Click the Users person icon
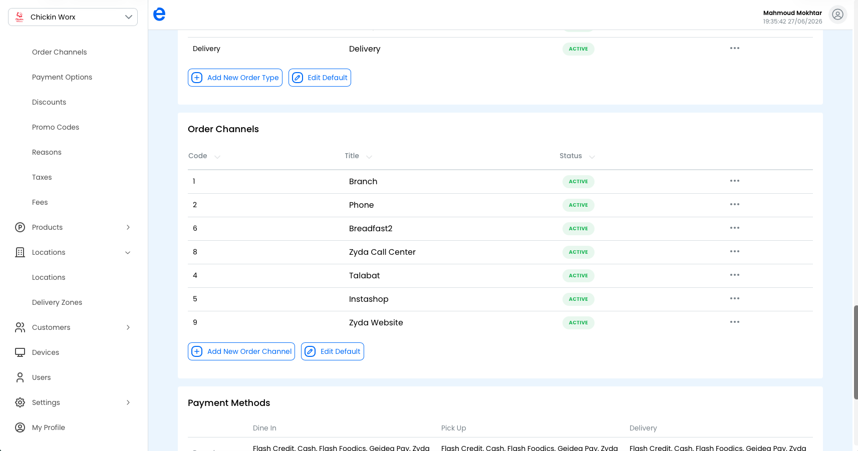858x451 pixels. pyautogui.click(x=20, y=377)
